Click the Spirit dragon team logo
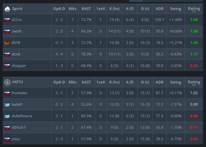 click(x=7, y=9)
